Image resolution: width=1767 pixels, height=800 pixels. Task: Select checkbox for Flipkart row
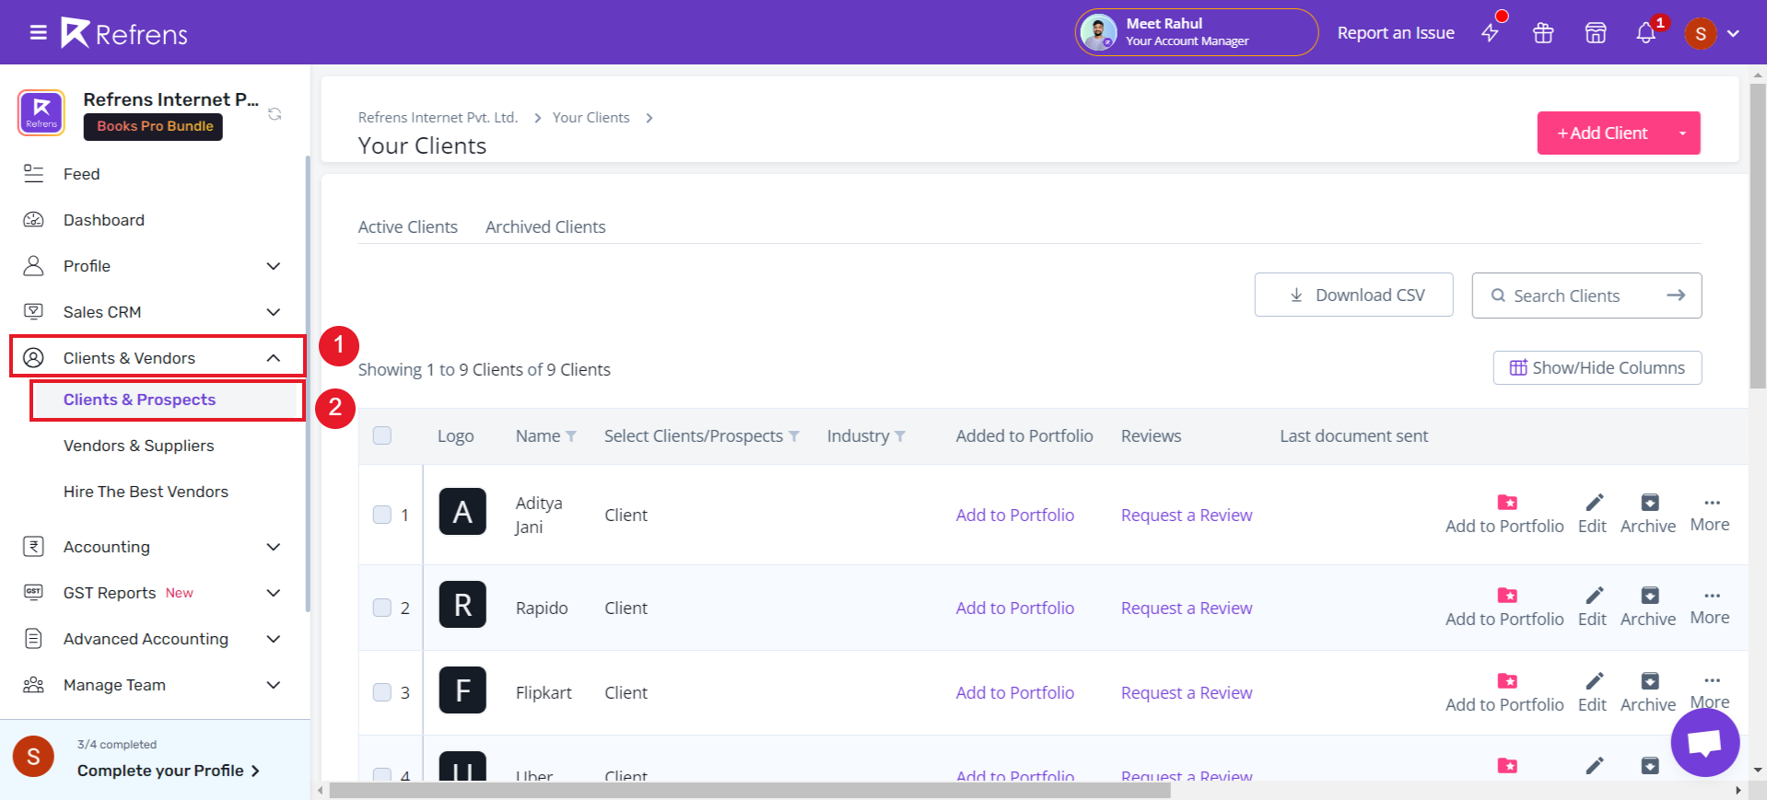pyautogui.click(x=382, y=692)
